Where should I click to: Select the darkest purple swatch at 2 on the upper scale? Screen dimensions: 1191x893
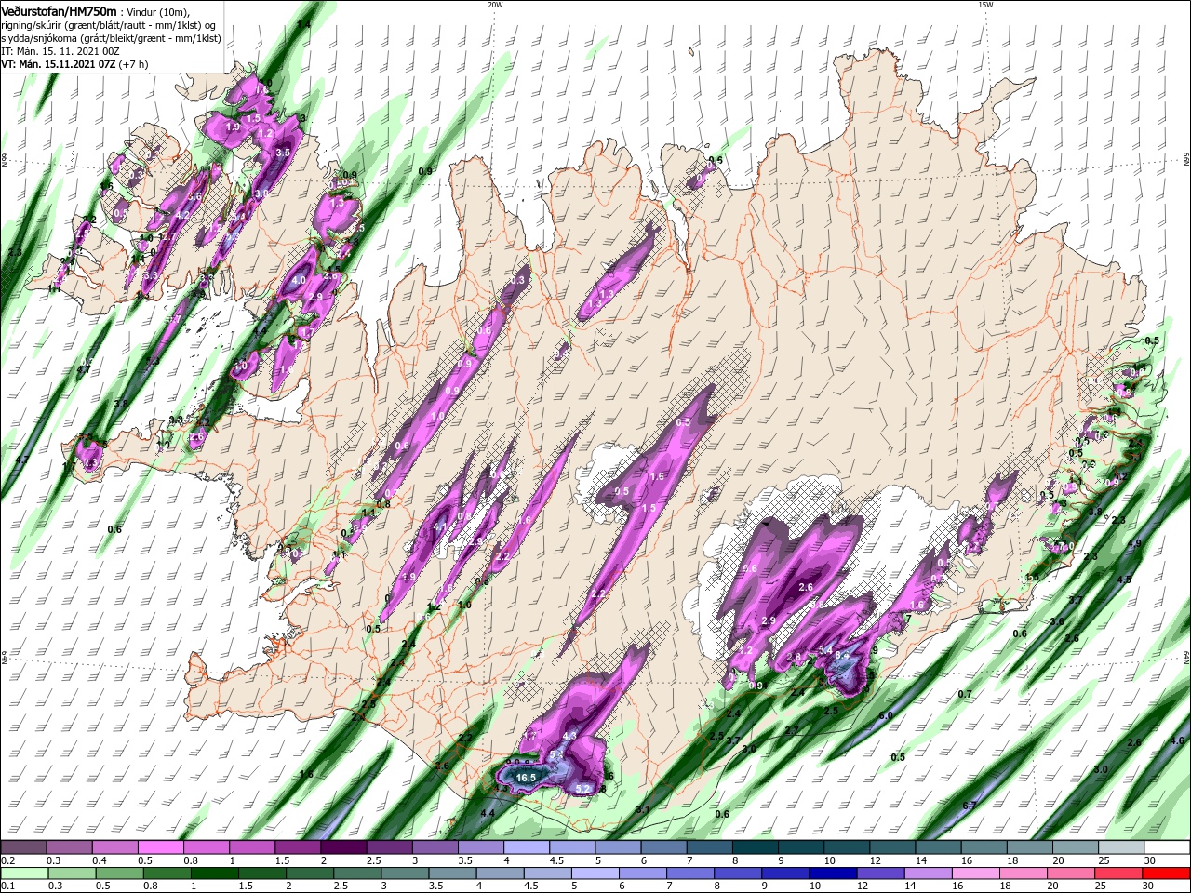342,847
